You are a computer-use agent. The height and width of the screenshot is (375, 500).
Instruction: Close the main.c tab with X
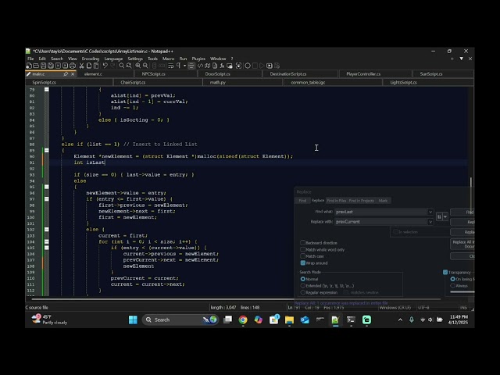click(x=73, y=74)
